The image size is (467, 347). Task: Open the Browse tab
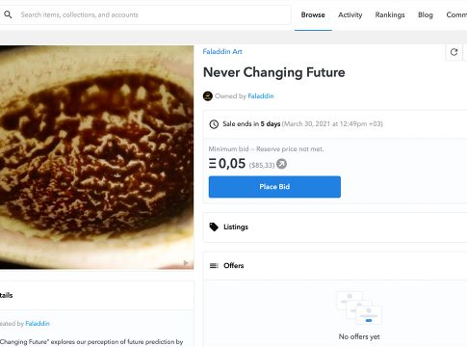(313, 14)
